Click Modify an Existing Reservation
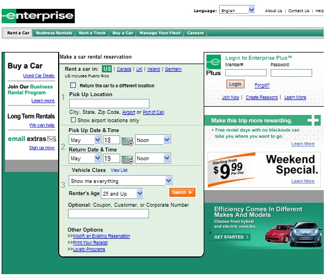 click(101, 236)
